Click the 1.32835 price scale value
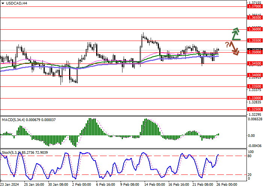The height and width of the screenshot is (188, 263). coord(255,102)
